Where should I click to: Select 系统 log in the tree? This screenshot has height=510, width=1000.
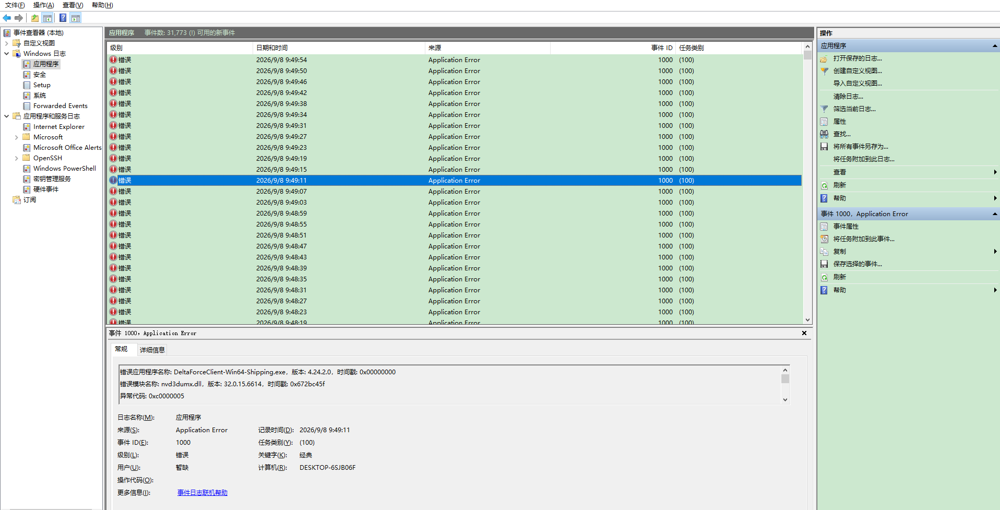(40, 96)
